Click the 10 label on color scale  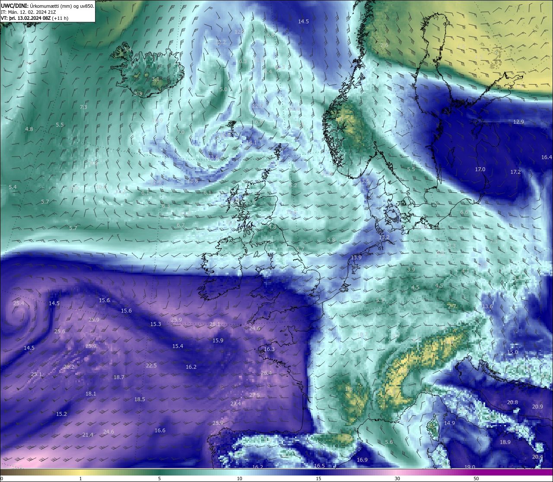239,479
